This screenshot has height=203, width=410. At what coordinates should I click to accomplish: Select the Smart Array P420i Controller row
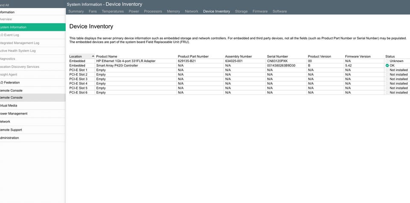(239, 66)
